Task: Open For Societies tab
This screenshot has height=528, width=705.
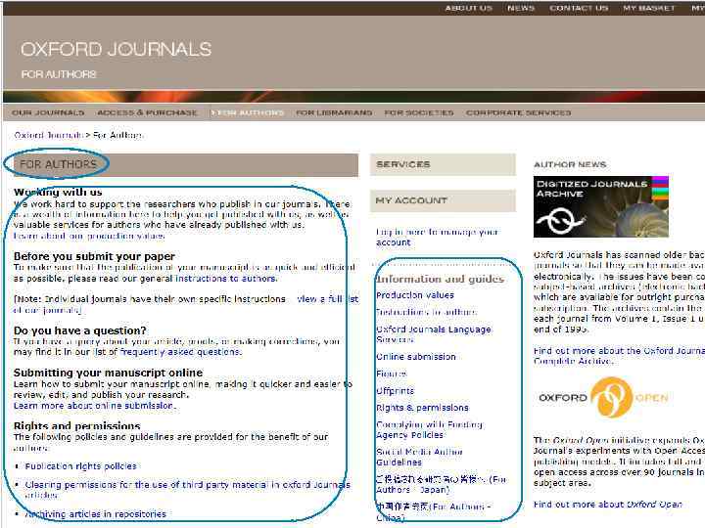Action: (x=419, y=112)
